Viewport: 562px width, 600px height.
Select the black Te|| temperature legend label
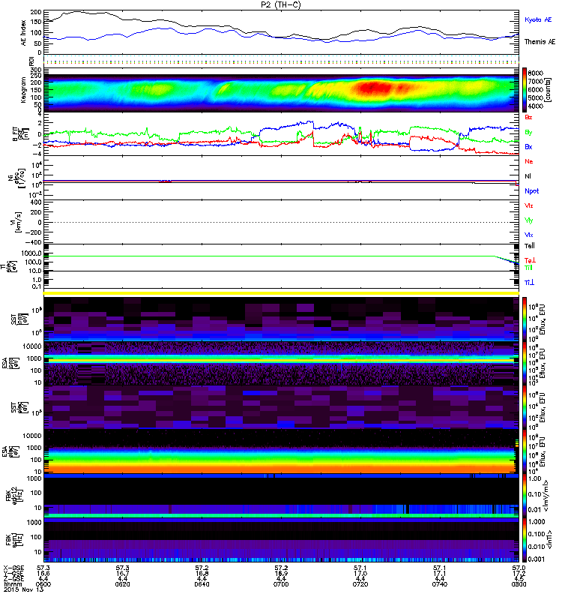click(x=530, y=246)
